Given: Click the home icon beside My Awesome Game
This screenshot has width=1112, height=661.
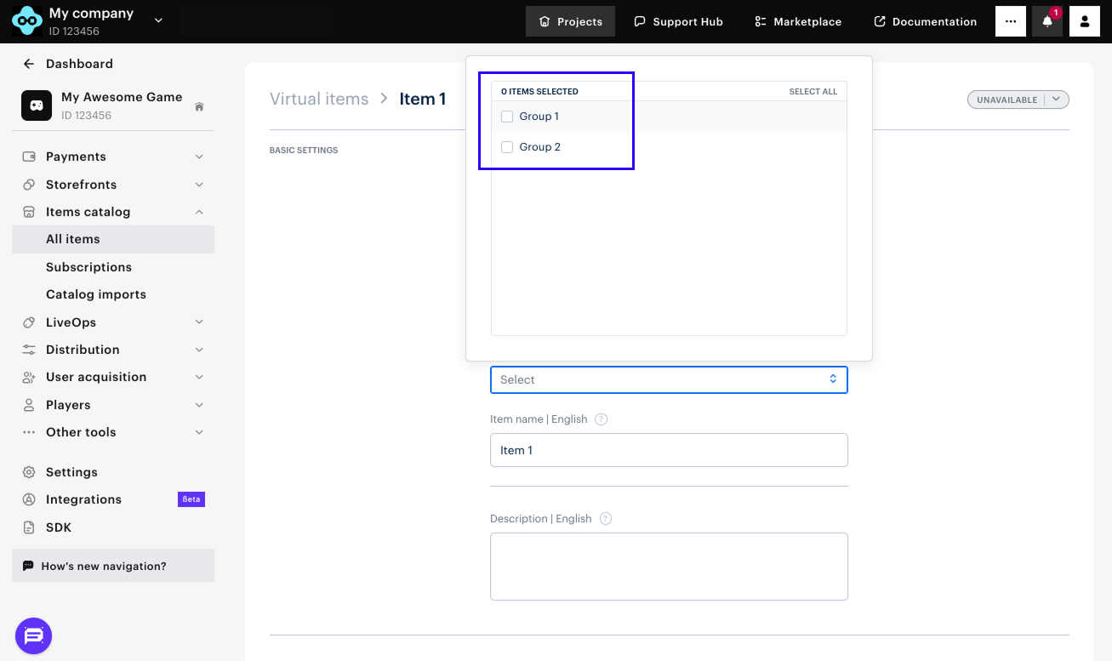Looking at the screenshot, I should point(199,106).
